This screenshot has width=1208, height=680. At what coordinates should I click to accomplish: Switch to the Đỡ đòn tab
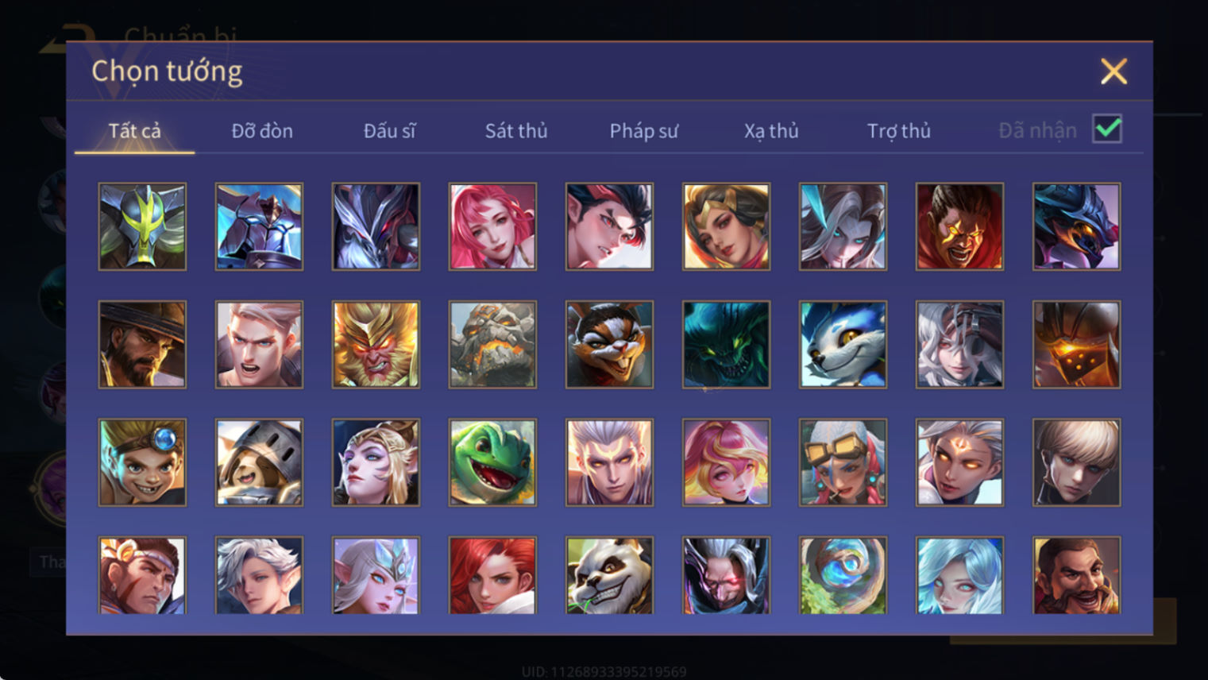pyautogui.click(x=262, y=130)
